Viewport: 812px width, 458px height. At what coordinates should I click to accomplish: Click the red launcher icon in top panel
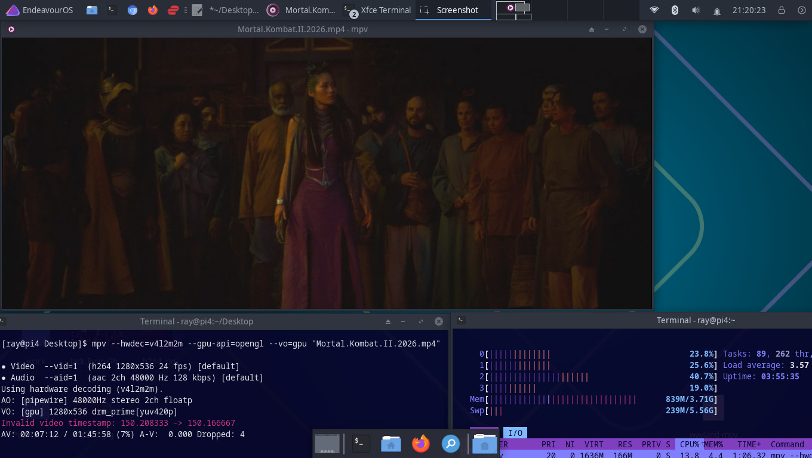coord(173,10)
